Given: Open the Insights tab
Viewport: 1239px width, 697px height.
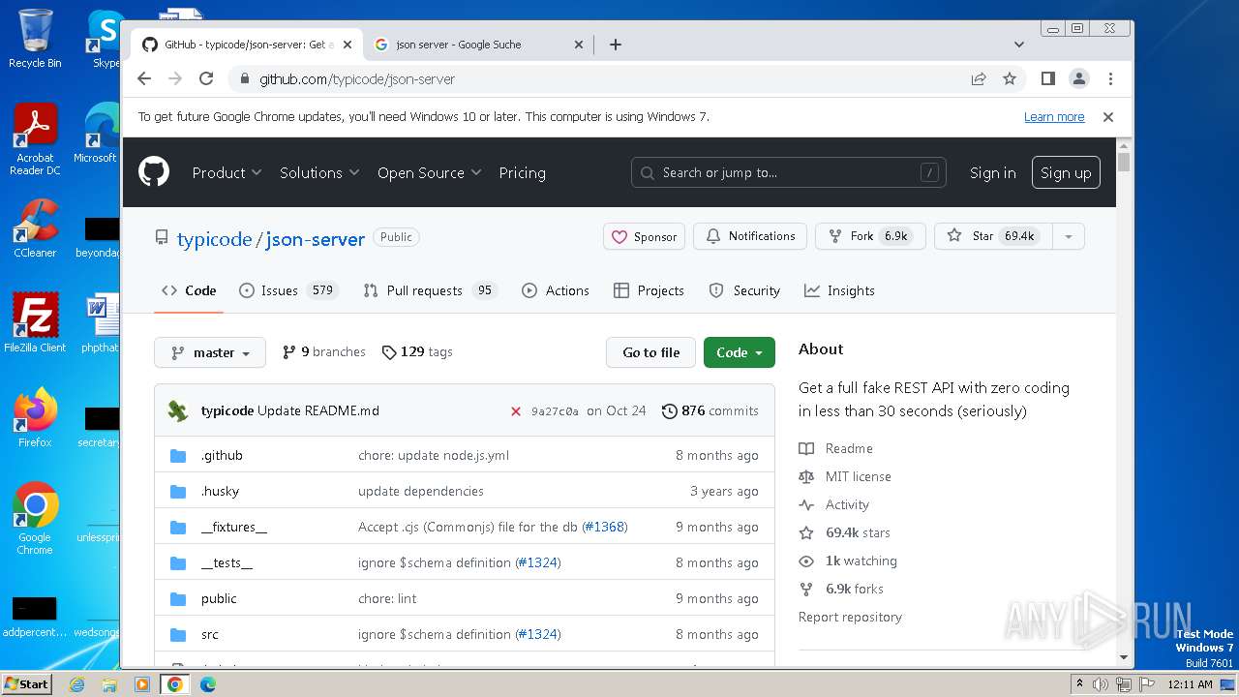Looking at the screenshot, I should pos(839,290).
